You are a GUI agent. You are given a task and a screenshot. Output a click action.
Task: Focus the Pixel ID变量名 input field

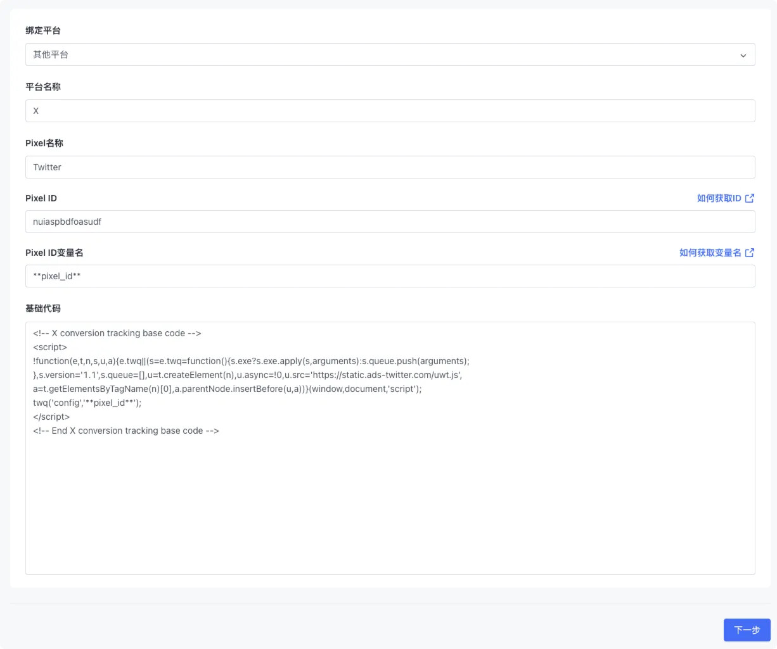tap(390, 276)
